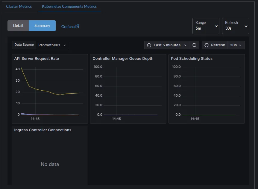
Task: Open the Grafana link
Action: 68,27
